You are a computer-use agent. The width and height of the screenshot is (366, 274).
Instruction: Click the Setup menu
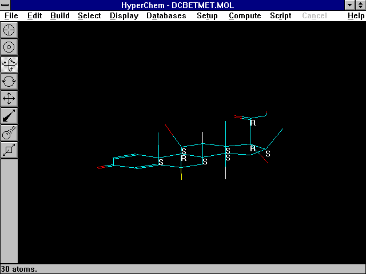[x=207, y=15]
